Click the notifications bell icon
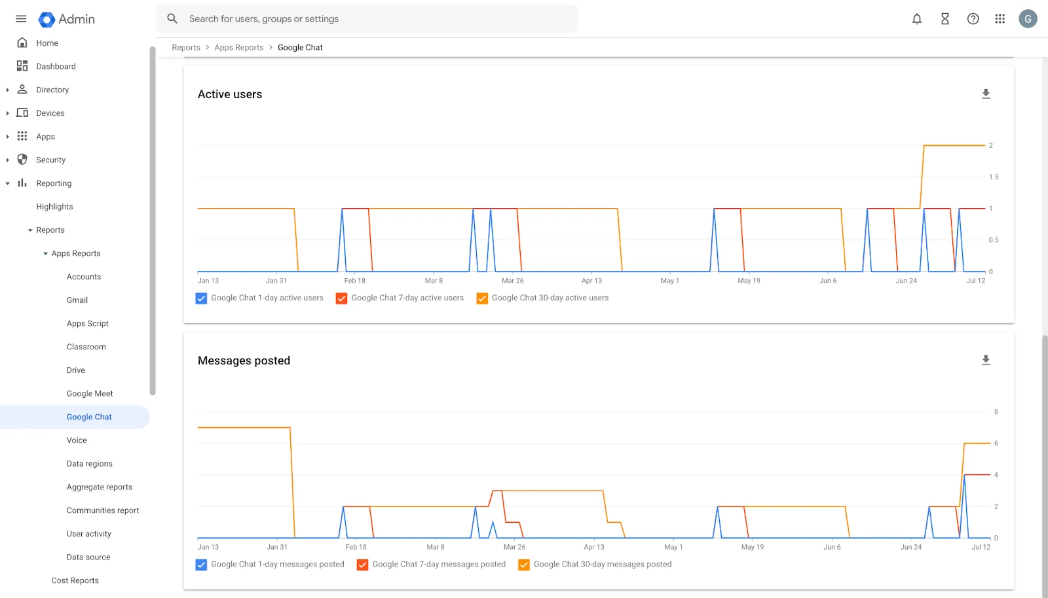 pos(917,19)
